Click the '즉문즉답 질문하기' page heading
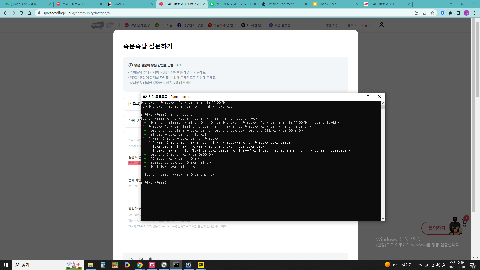 point(148,46)
